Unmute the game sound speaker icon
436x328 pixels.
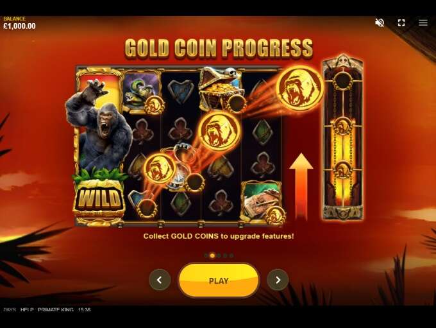tap(380, 22)
